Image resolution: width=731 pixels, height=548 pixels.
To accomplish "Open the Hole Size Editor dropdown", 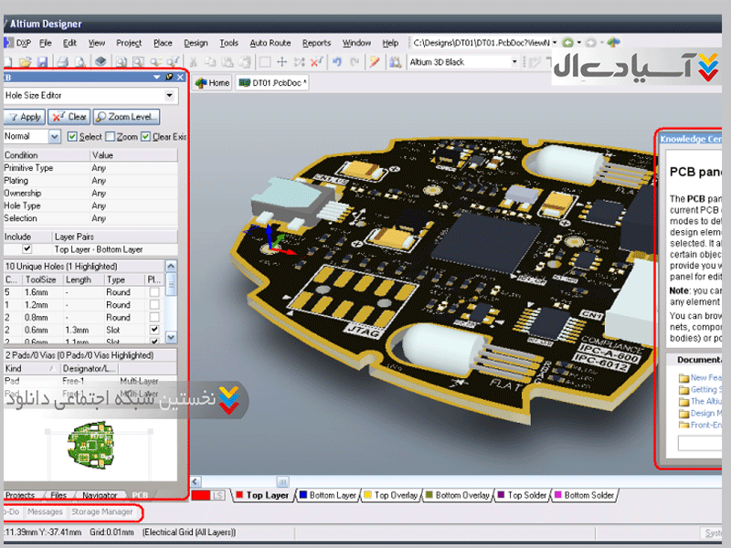I will (x=170, y=95).
